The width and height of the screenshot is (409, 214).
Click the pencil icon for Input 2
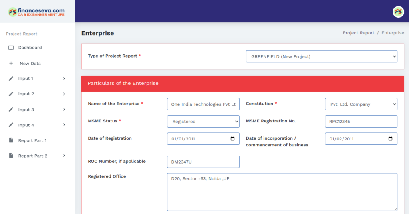(x=11, y=94)
